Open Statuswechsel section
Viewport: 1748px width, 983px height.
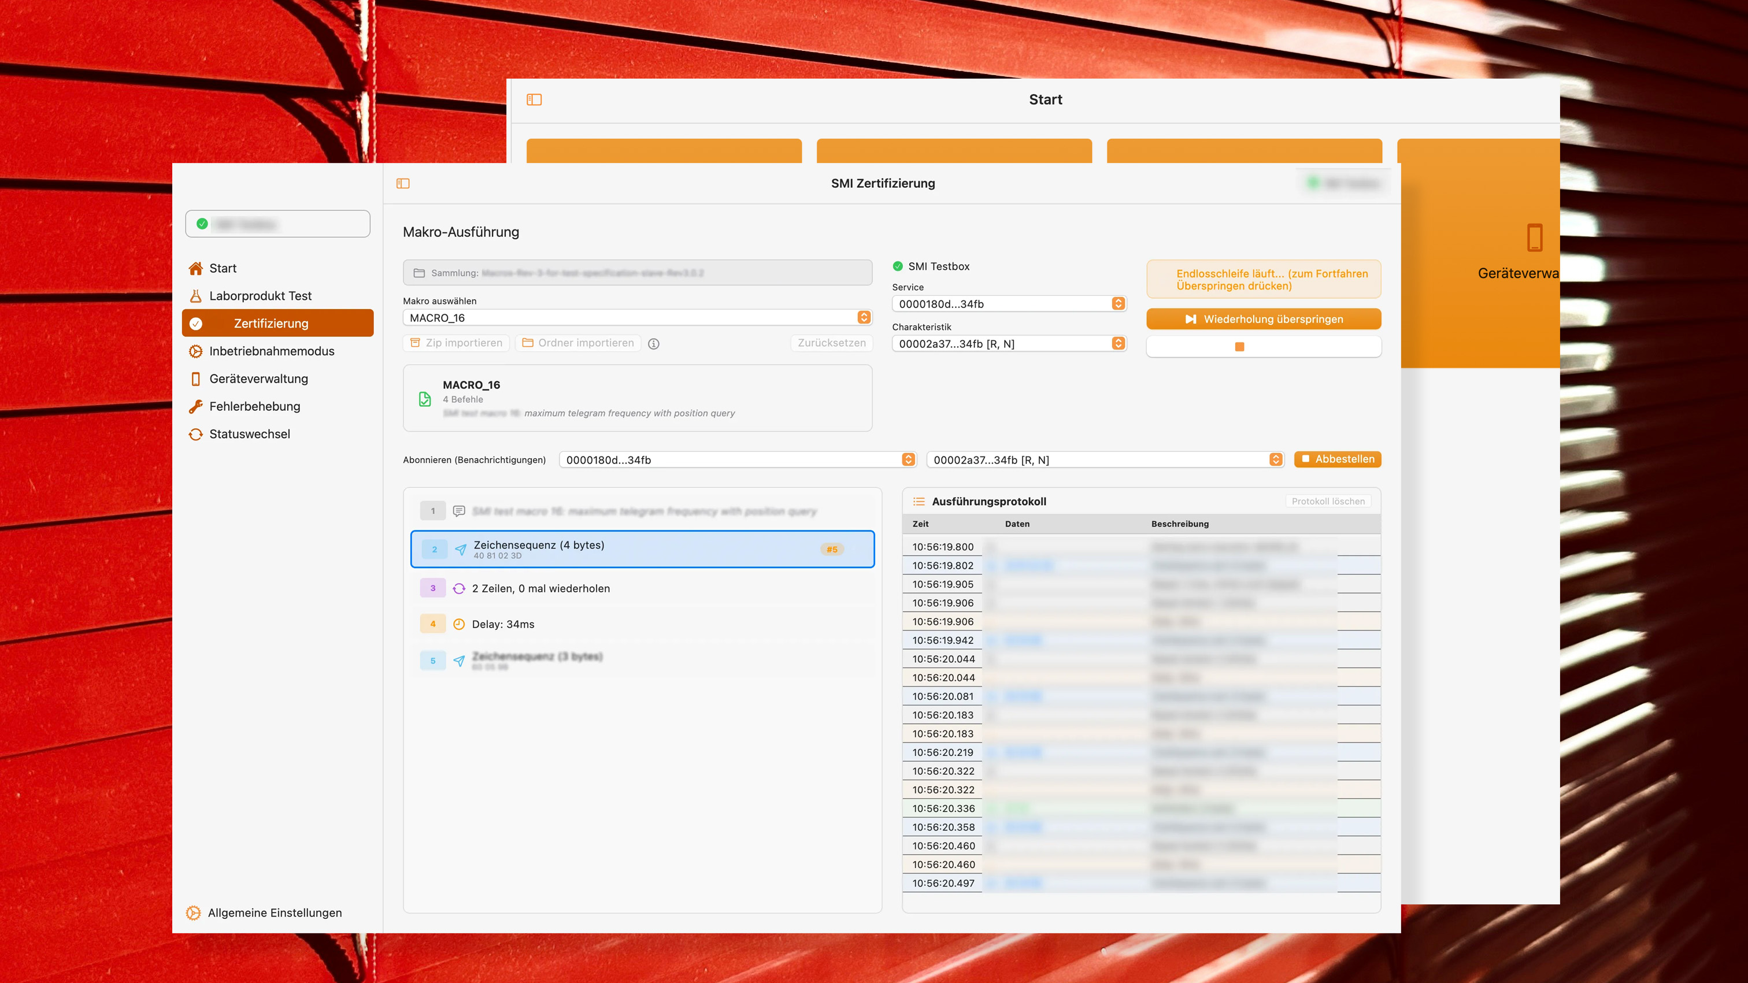(x=277, y=433)
